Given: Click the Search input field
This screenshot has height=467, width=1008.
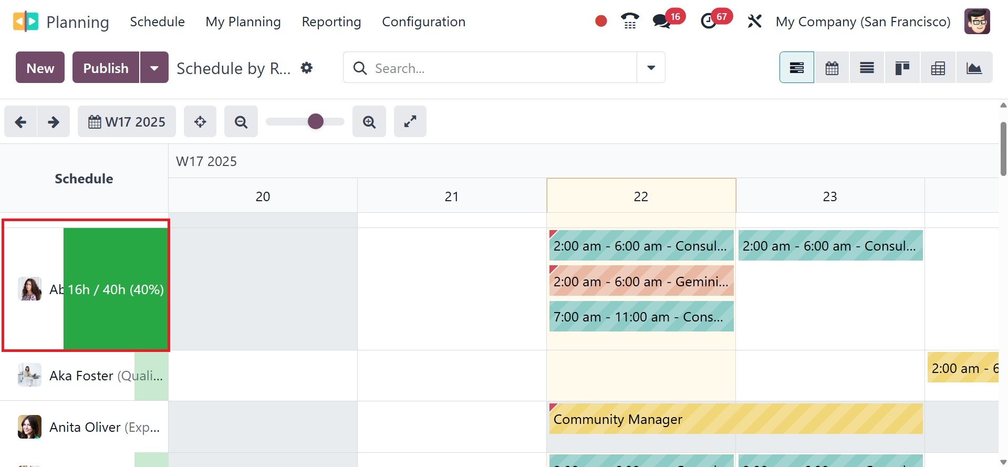Looking at the screenshot, I should click(499, 68).
